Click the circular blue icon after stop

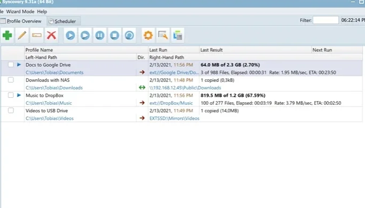[x=129, y=36]
